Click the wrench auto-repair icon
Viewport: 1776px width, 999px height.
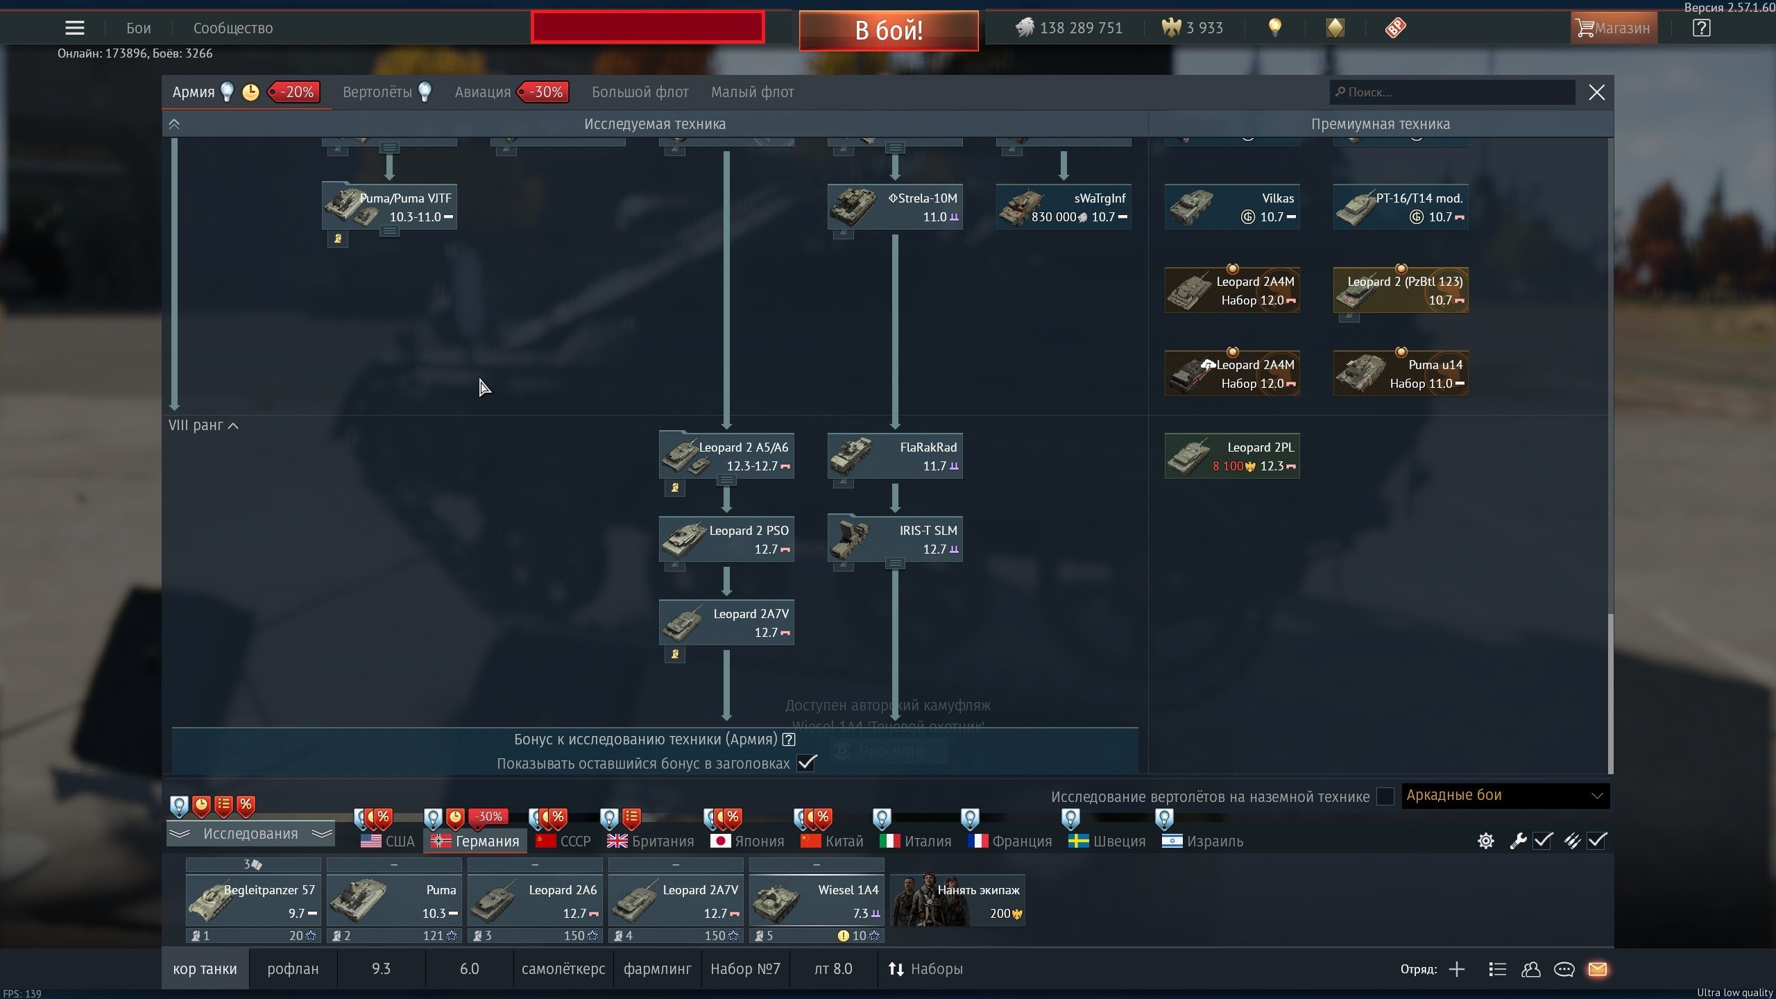coord(1518,841)
